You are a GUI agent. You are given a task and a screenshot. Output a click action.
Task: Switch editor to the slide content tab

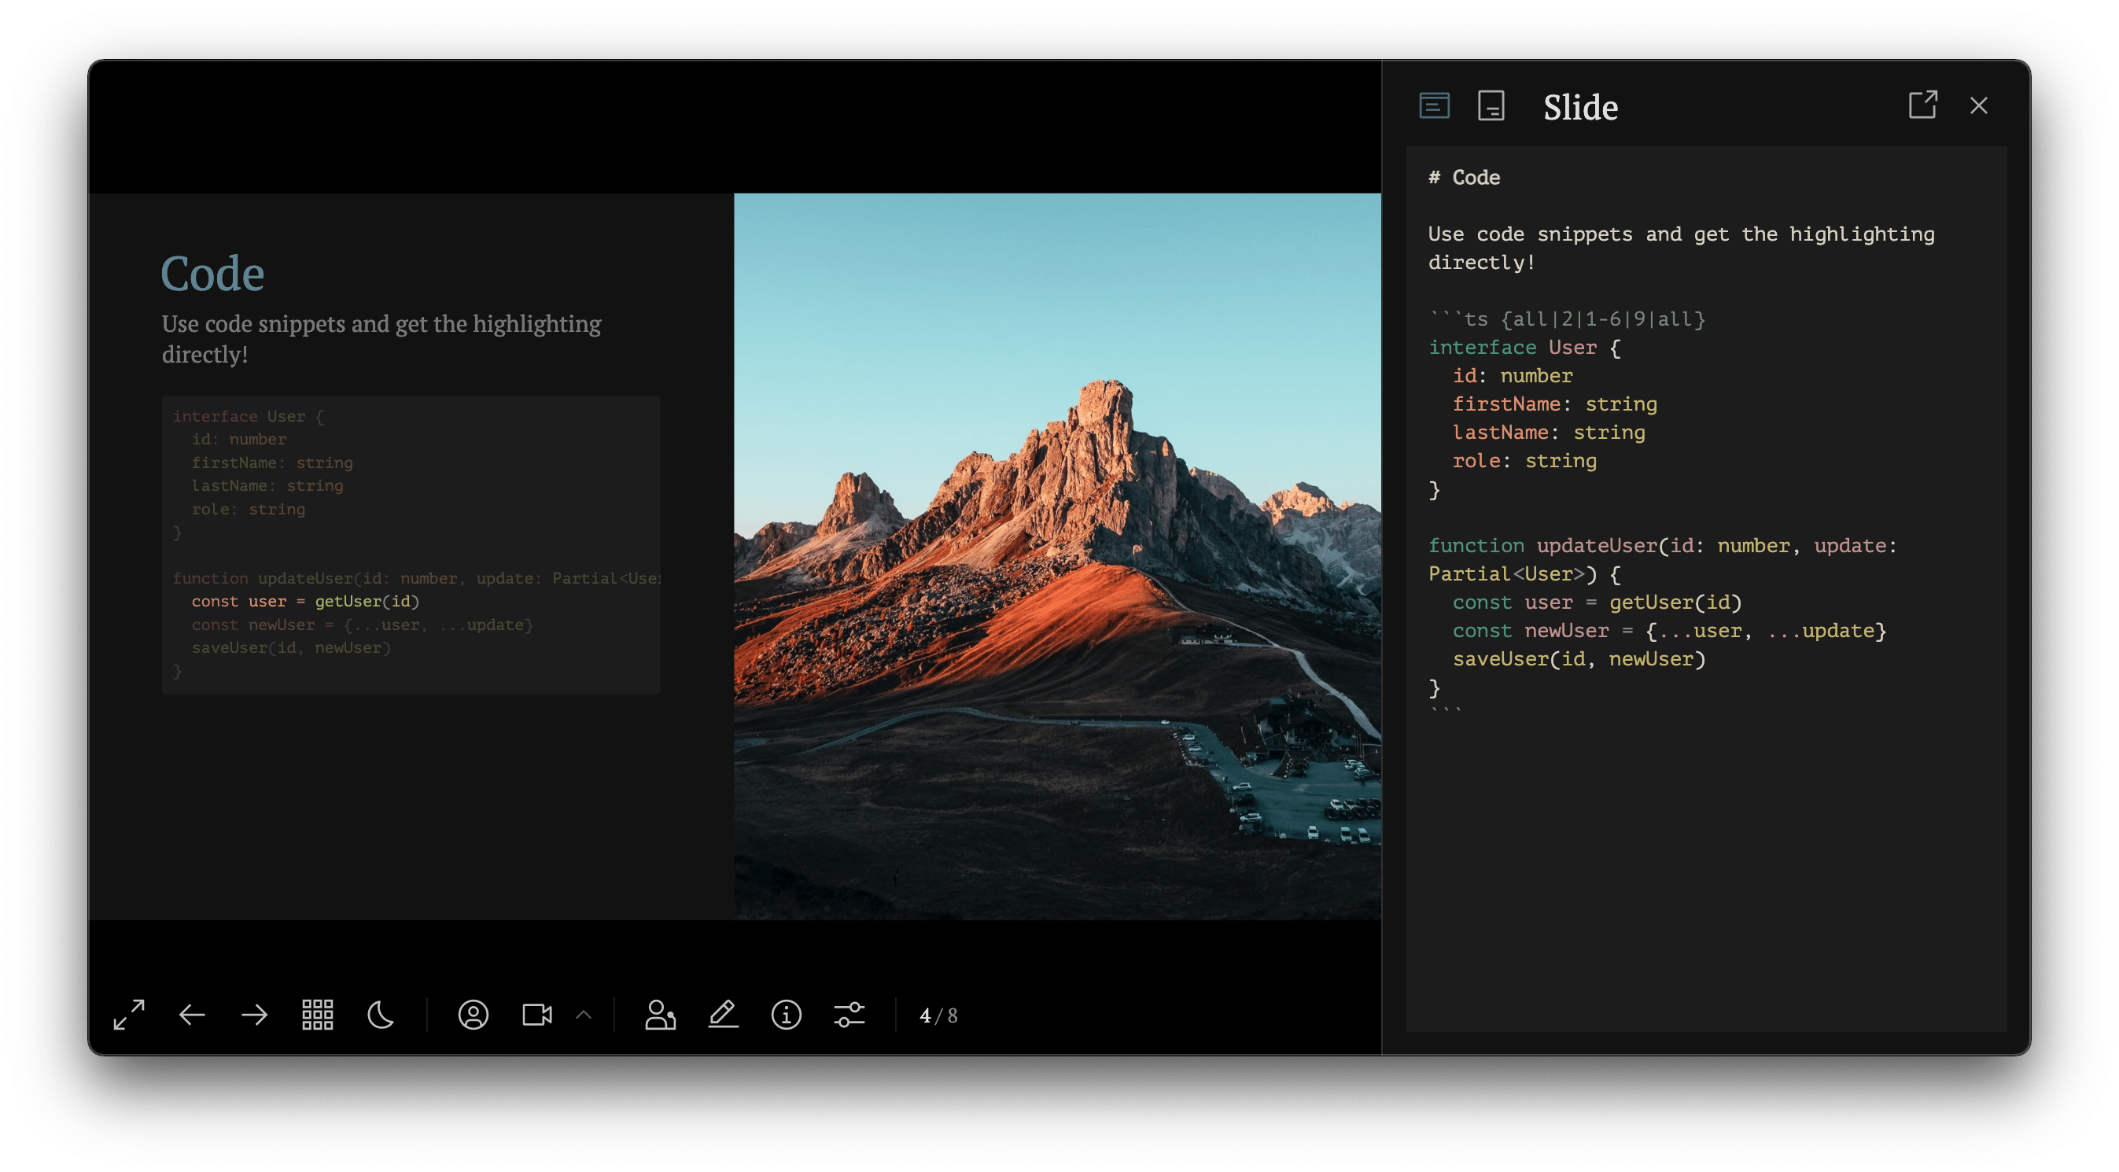1435,106
